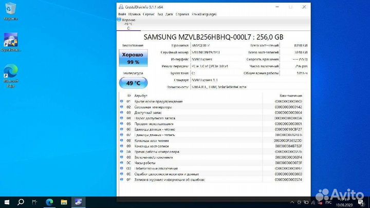Click the 49 °C temperature indicator
This screenshot has height=208, width=370.
[133, 83]
